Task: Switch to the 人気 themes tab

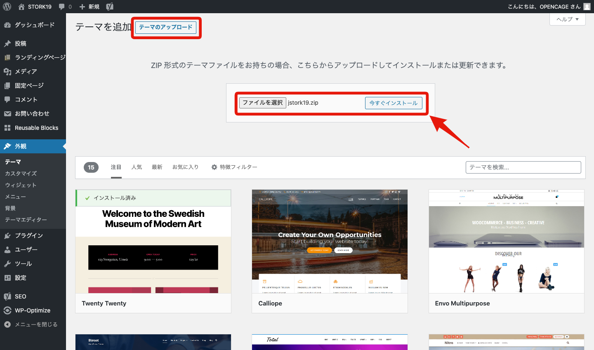Action: (137, 167)
